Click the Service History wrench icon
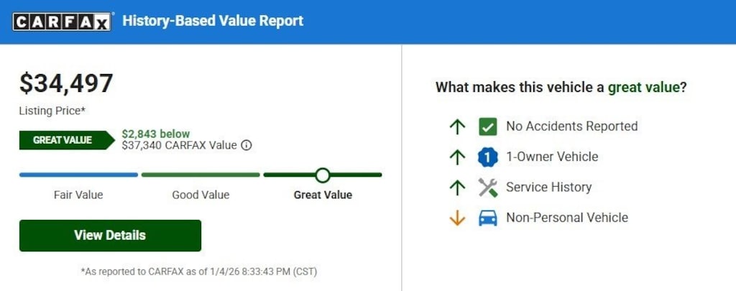The image size is (736, 291). click(488, 188)
